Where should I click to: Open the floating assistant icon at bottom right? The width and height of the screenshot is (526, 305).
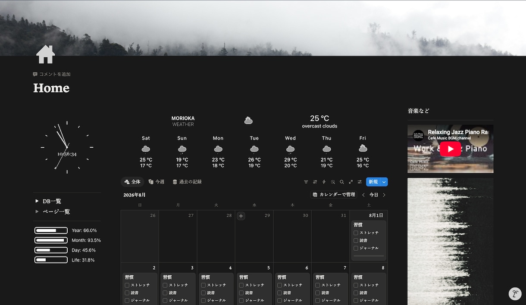point(515,294)
